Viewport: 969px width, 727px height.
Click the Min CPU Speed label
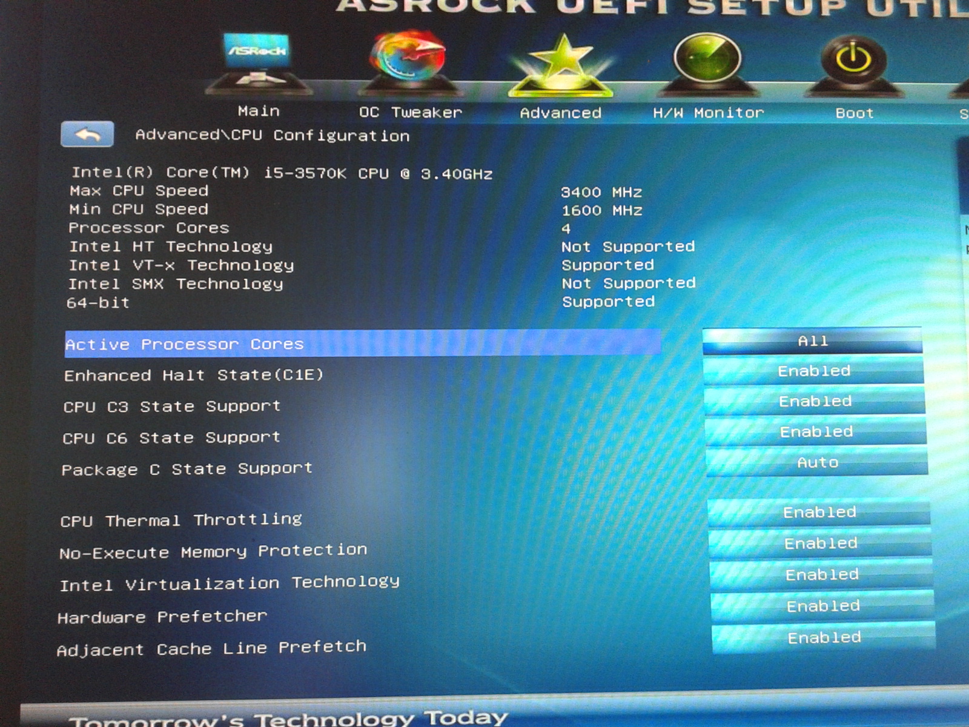(x=139, y=210)
